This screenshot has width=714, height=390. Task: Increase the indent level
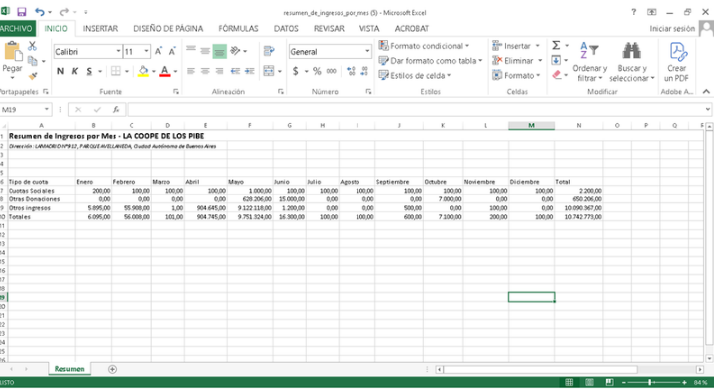coord(250,71)
